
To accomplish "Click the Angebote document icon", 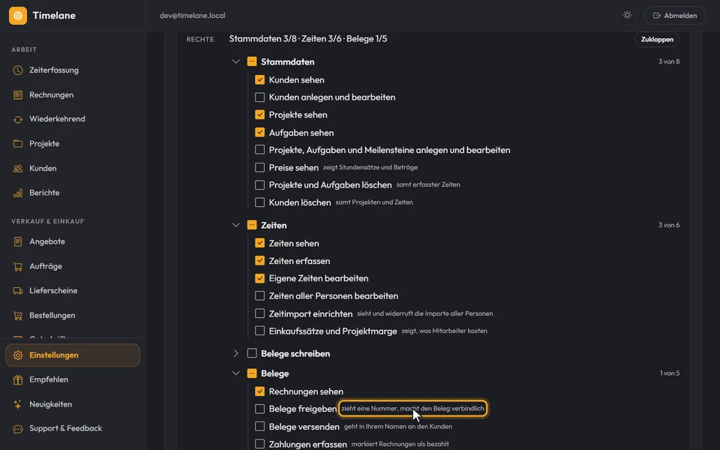I will [x=18, y=241].
